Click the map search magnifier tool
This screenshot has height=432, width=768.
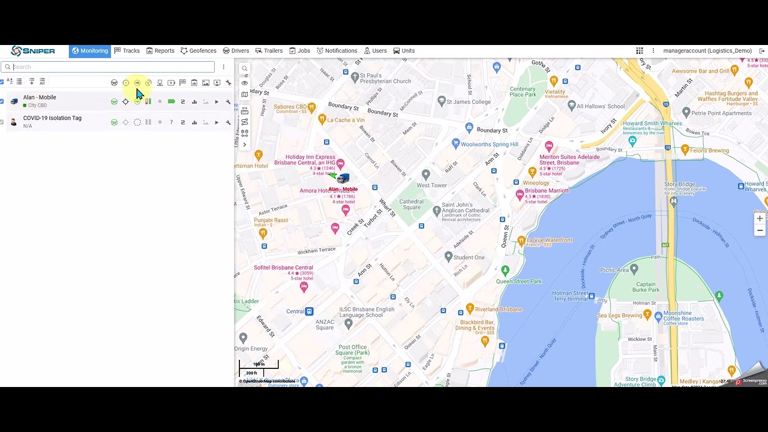click(244, 69)
